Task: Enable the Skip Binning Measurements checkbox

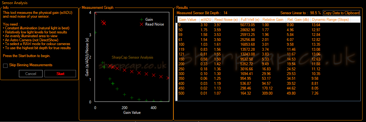Action: [5, 66]
